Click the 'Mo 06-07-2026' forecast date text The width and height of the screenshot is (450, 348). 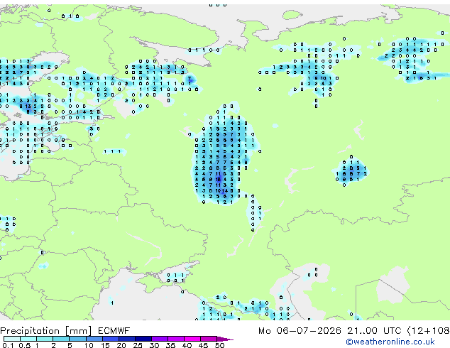[300, 331]
